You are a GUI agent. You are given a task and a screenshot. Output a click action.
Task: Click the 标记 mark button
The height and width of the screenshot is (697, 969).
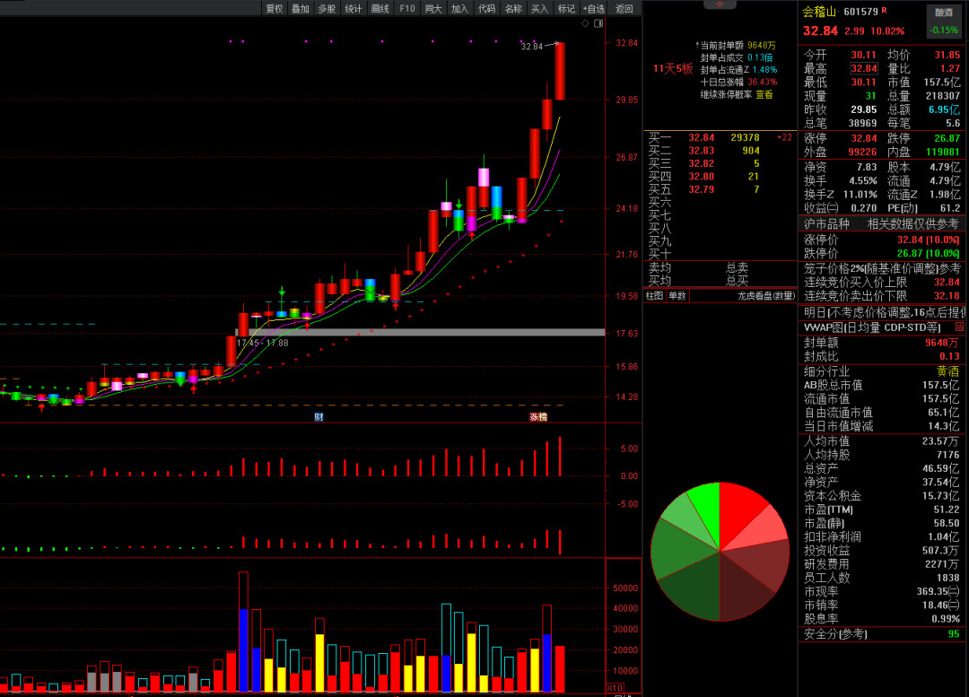click(x=566, y=8)
